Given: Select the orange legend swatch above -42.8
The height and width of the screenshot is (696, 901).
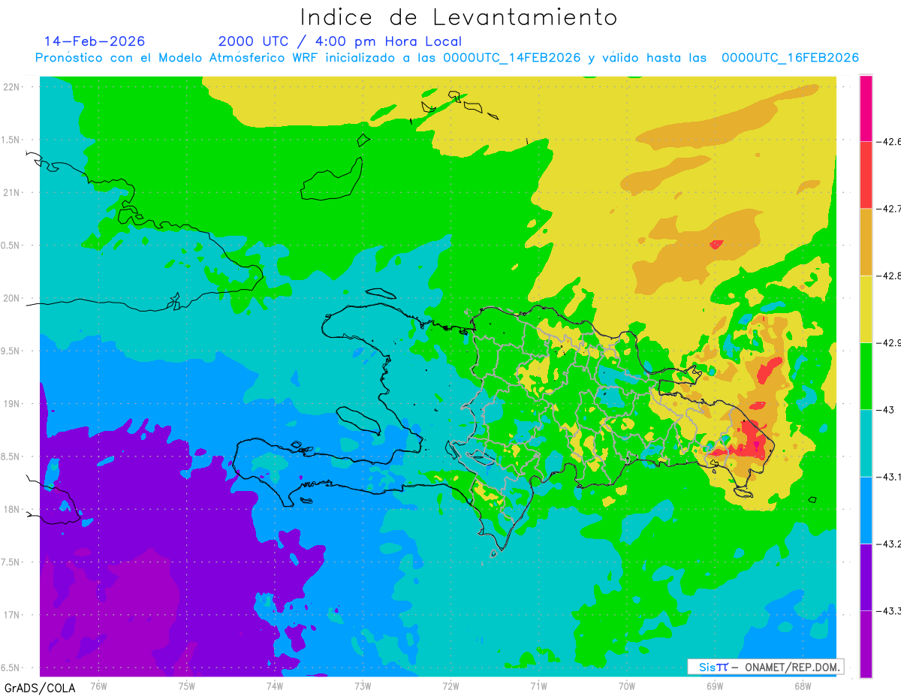Looking at the screenshot, I should (866, 242).
